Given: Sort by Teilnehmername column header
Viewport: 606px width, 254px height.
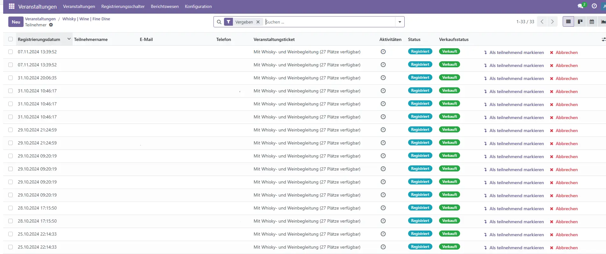Looking at the screenshot, I should 91,39.
